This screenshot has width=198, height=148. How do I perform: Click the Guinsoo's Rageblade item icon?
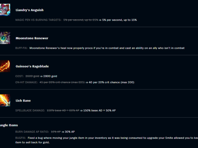coord(5,66)
